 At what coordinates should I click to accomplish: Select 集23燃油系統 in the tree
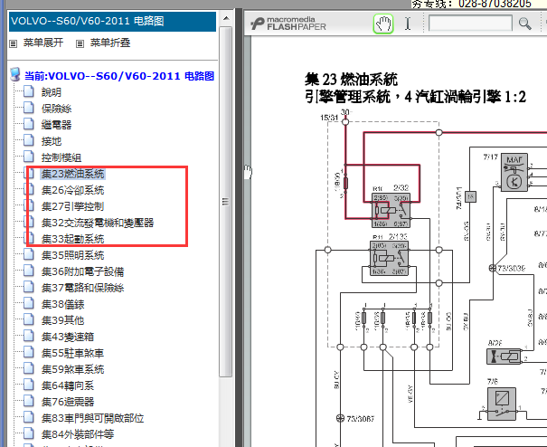click(72, 174)
